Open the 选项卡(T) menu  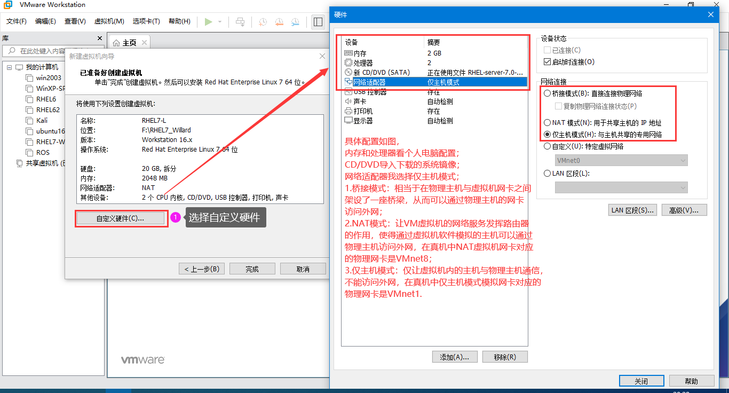click(146, 21)
